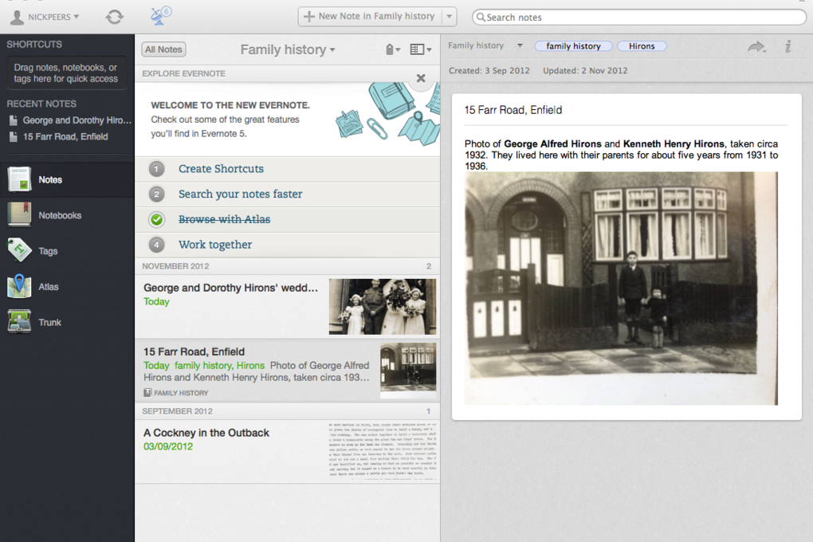The width and height of the screenshot is (813, 542).
Task: Click the document icon beside 15 Farr Road recent note
Action: click(x=14, y=137)
